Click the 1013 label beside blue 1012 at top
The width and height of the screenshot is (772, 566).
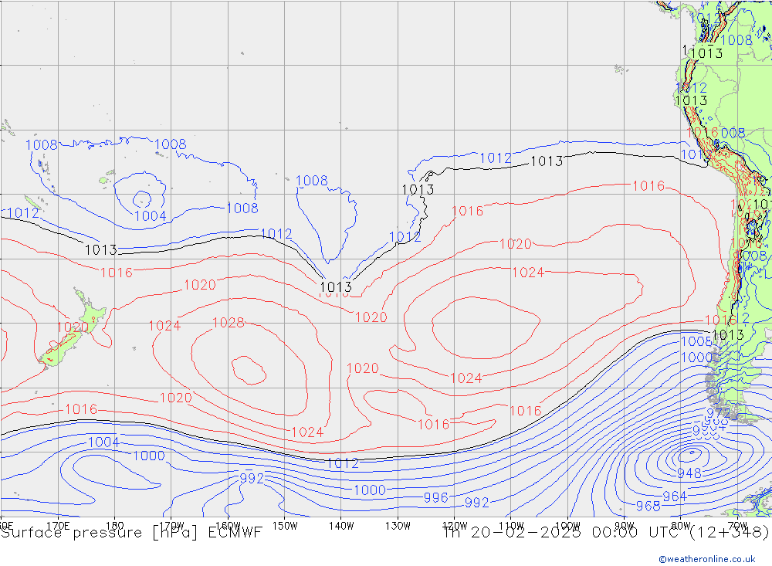click(547, 161)
